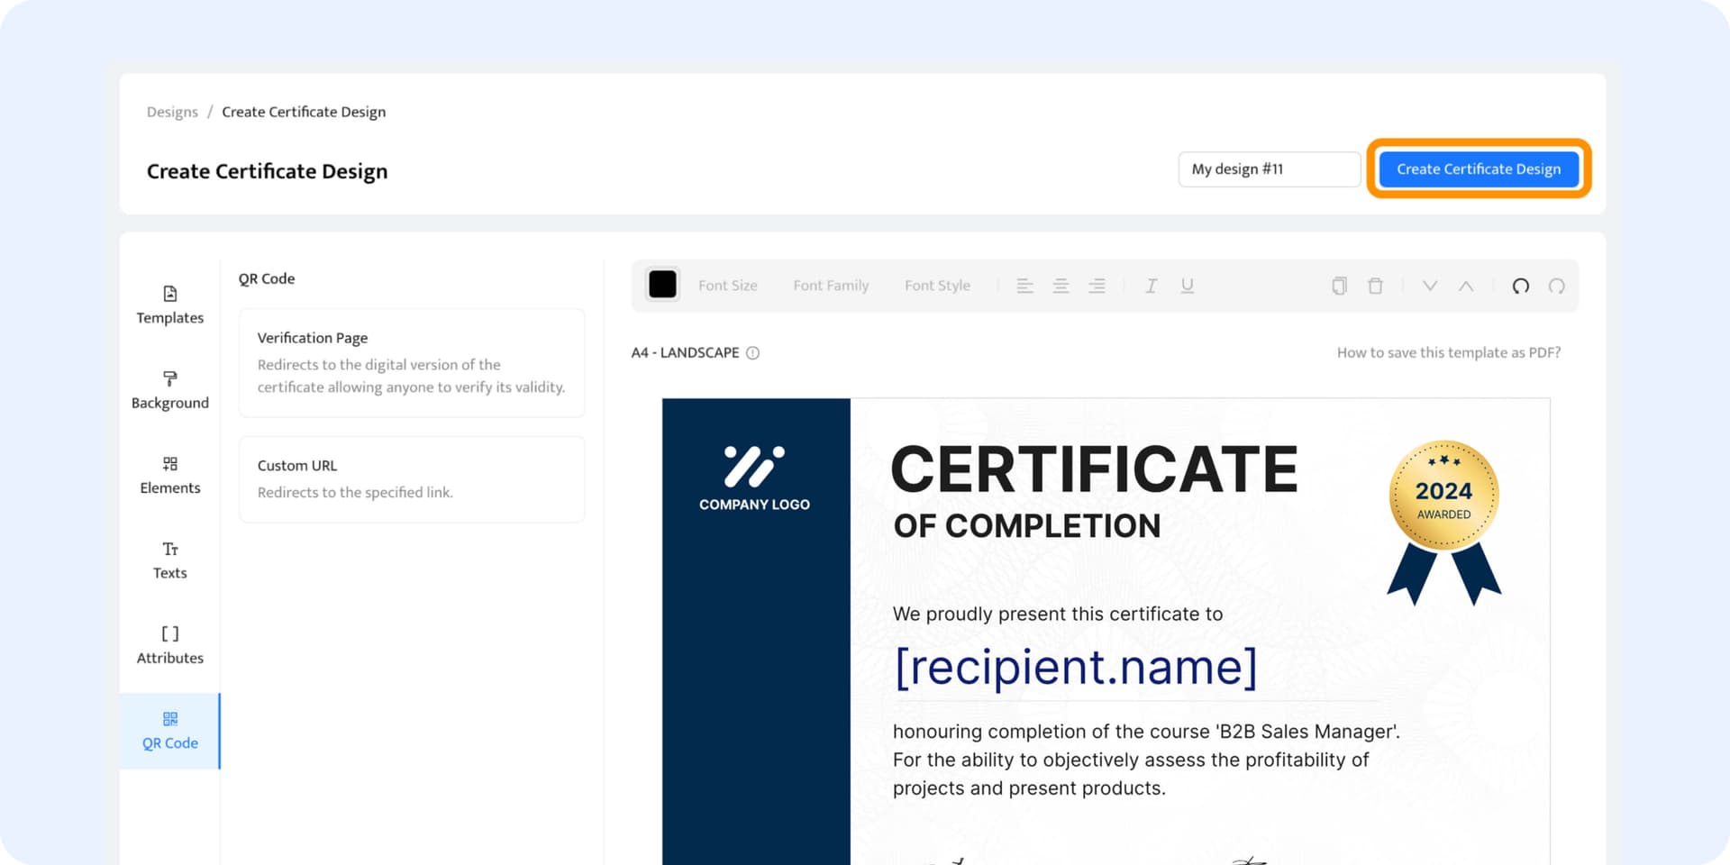Open the Font Style dropdown
Image resolution: width=1730 pixels, height=865 pixels.
937,286
